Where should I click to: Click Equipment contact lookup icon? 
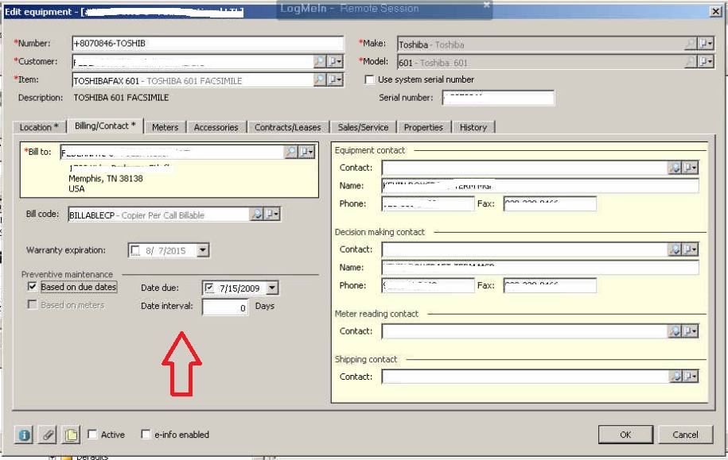coord(675,168)
